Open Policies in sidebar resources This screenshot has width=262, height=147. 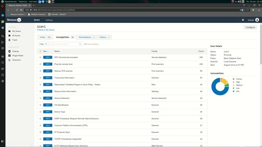tap(16, 51)
